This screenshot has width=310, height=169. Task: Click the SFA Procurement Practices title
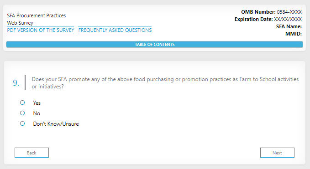click(x=37, y=15)
